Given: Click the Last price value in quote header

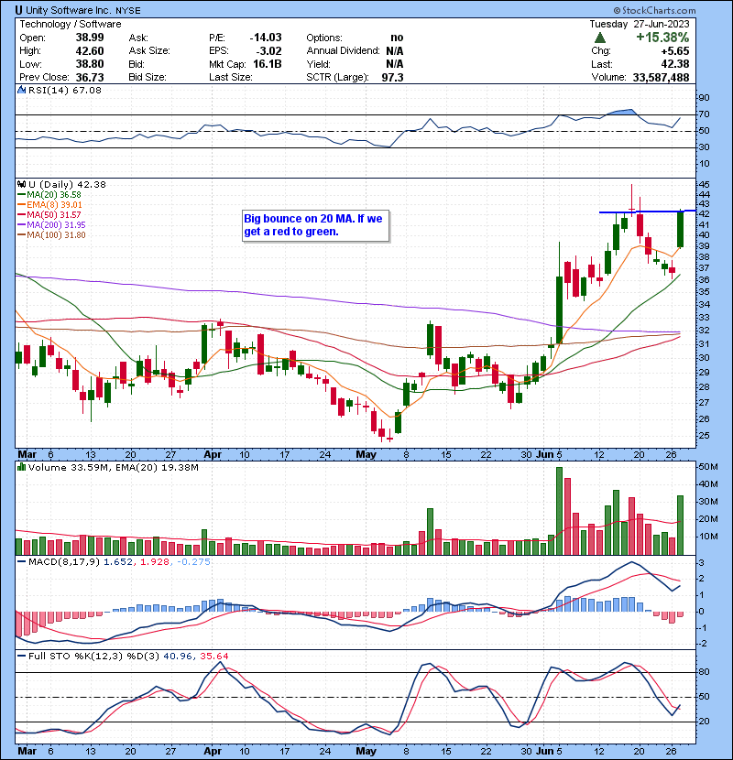Looking at the screenshot, I should (675, 64).
